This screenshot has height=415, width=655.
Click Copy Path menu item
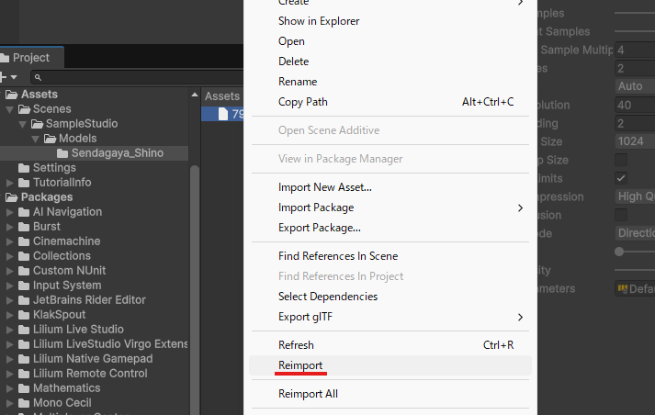[x=390, y=102]
